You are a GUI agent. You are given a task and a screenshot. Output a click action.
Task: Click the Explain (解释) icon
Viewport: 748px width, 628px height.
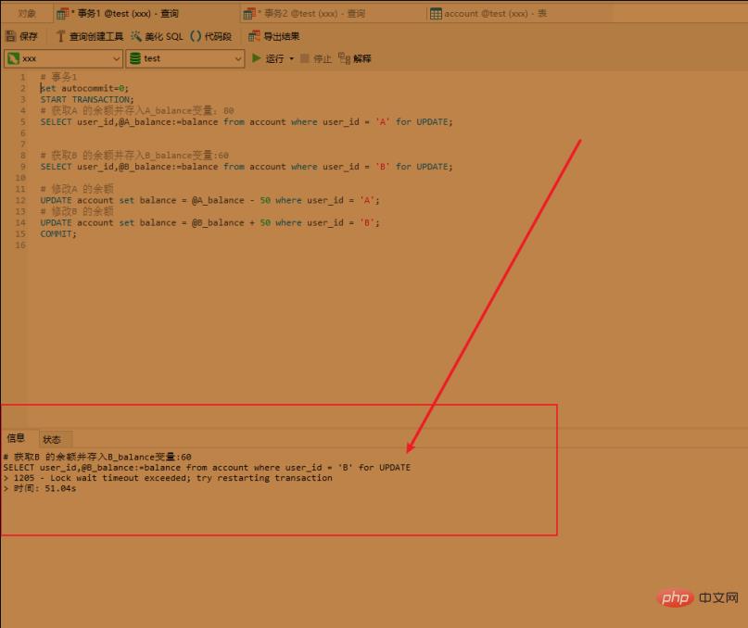(345, 58)
